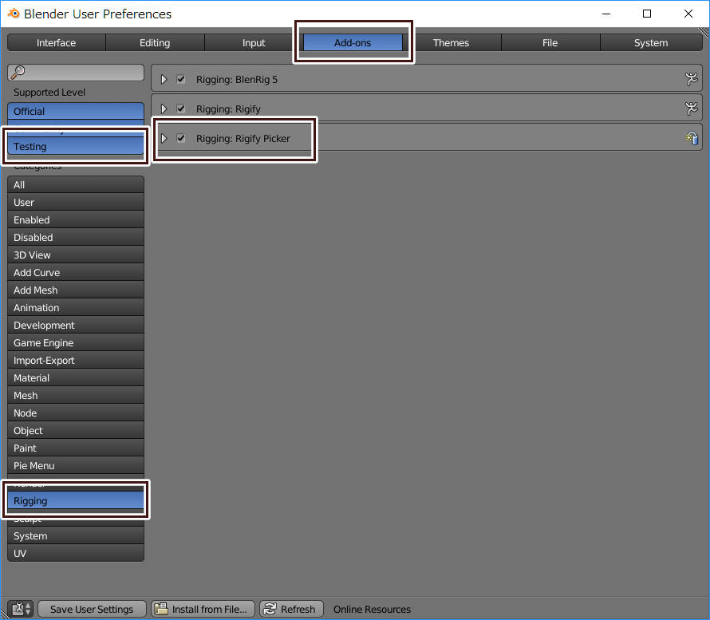This screenshot has height=620, width=710.
Task: Show only Enabled add-ons
Action: click(x=76, y=219)
